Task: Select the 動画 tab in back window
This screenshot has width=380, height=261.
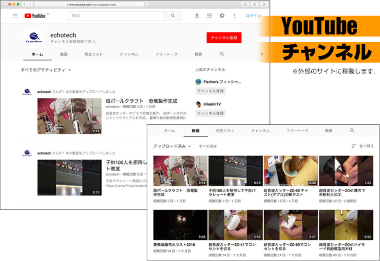Action: click(x=64, y=54)
